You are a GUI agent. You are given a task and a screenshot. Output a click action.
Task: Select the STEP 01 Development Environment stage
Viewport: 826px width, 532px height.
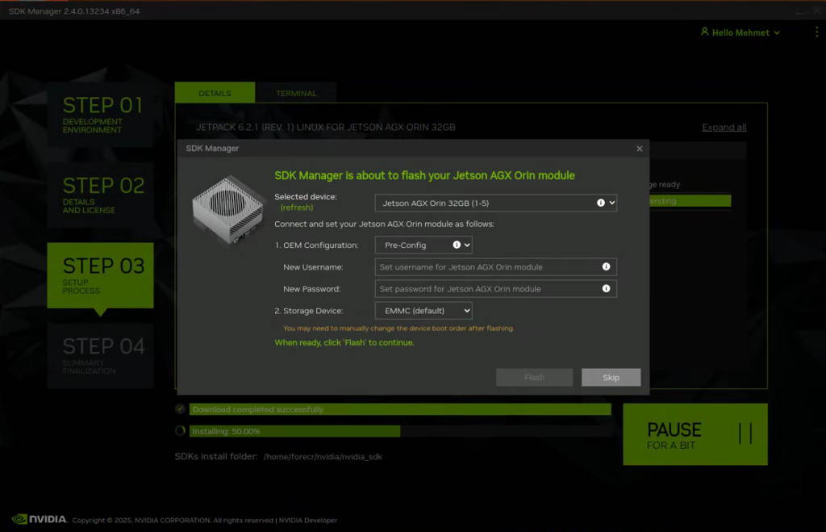tap(100, 113)
